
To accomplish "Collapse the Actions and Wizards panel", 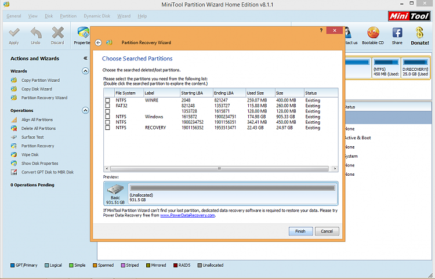I will 85,58.
